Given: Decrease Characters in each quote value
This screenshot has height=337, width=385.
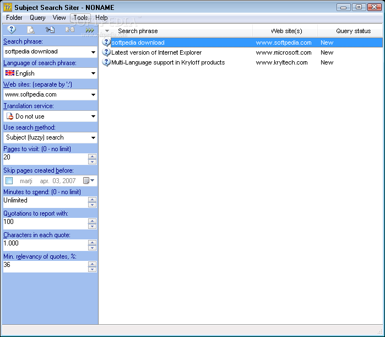Looking at the screenshot, I should pos(92,248).
